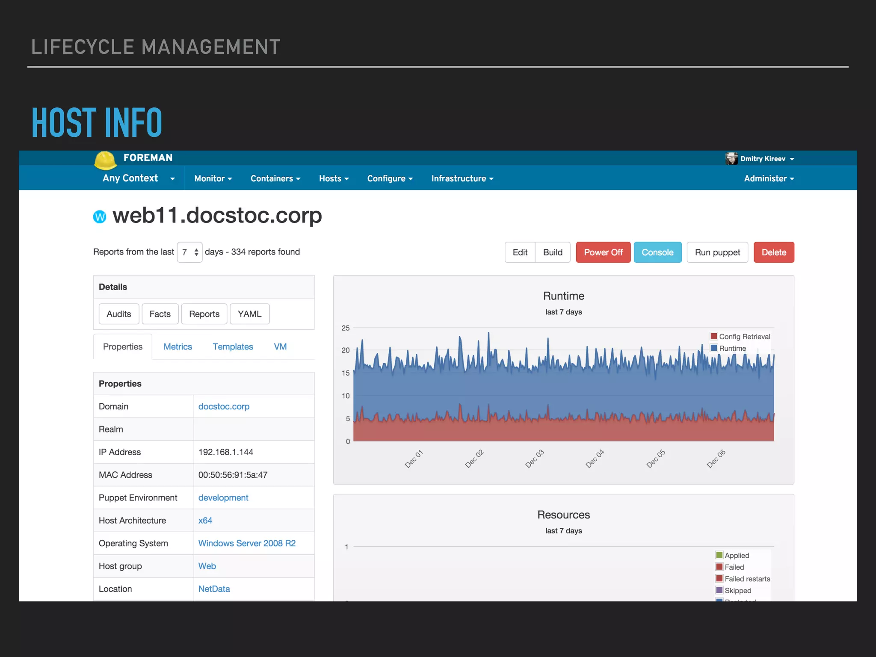This screenshot has height=657, width=876.
Task: Click the Dec 06 axis label
Action: [716, 459]
